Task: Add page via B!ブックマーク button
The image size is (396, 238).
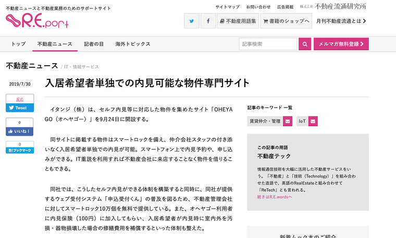Action: 20,150
